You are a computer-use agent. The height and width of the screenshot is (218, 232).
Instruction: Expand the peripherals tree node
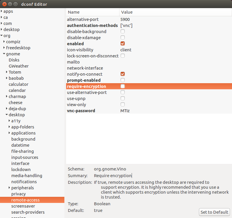(x=9, y=188)
